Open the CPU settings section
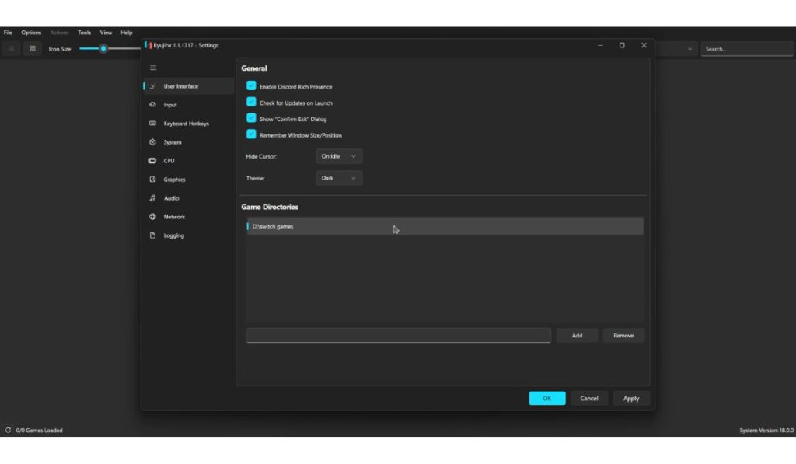This screenshot has width=796, height=464. [x=168, y=160]
